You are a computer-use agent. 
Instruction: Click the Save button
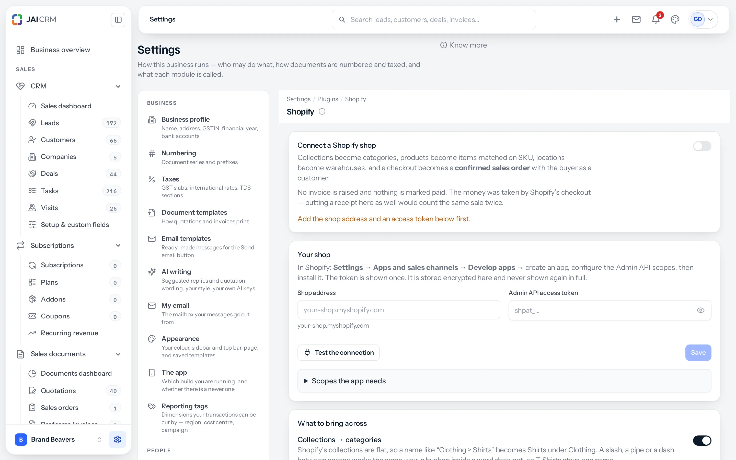coord(698,353)
